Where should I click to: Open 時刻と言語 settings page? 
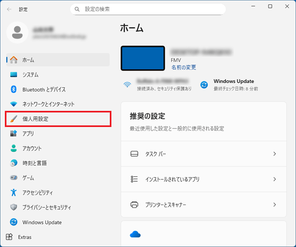(58, 163)
